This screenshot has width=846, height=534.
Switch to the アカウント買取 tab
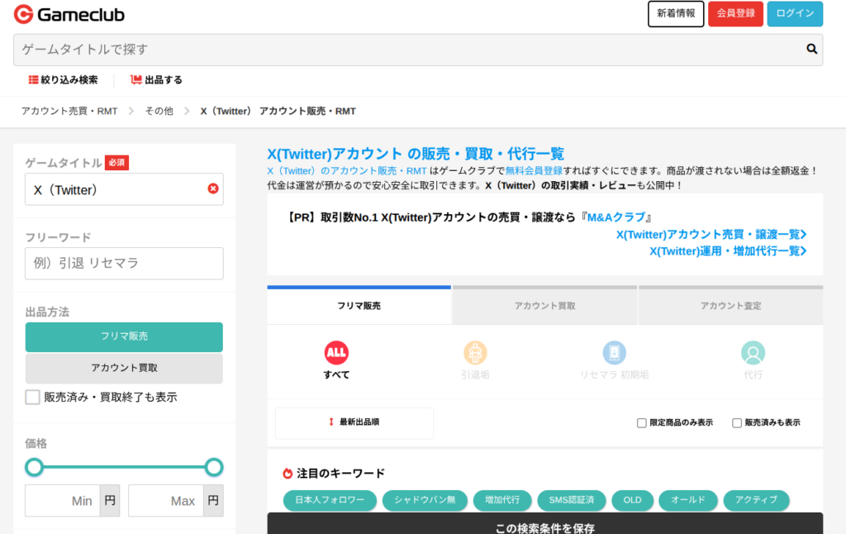click(544, 306)
